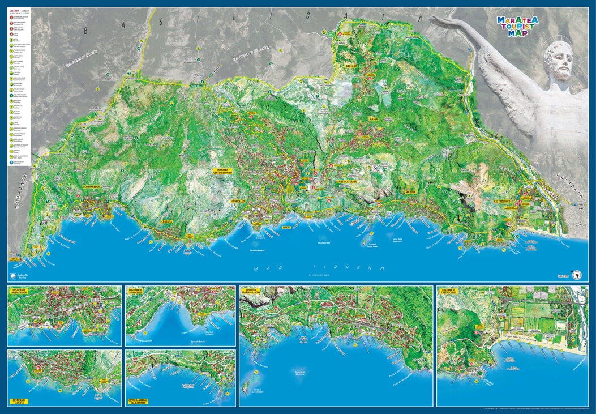Click the Massa yellow place label
Screen dimensions: 596x414
click(x=373, y=119)
